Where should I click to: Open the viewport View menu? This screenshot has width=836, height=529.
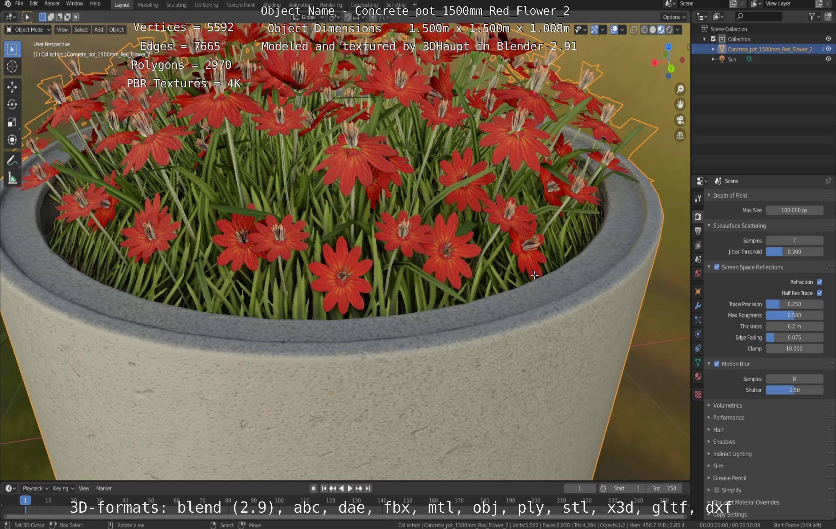62,30
